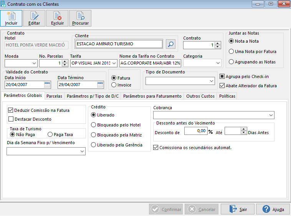Click the Cliente name input field
291x216 pixels.
click(119, 44)
